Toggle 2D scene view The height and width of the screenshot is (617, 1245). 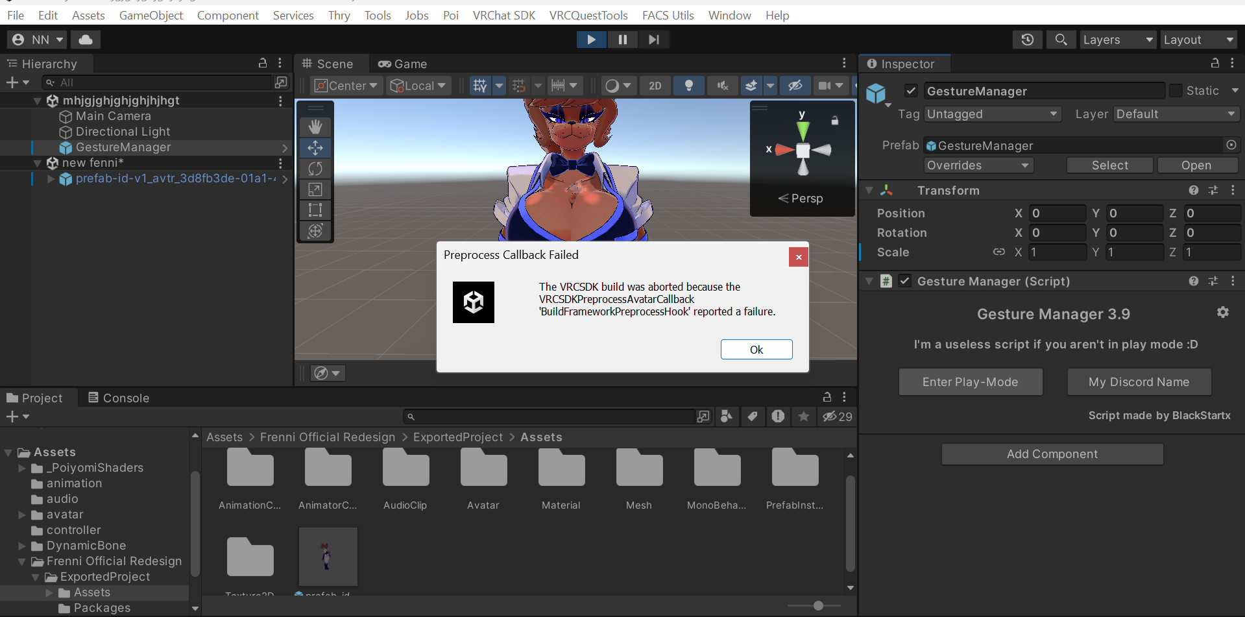tap(655, 86)
